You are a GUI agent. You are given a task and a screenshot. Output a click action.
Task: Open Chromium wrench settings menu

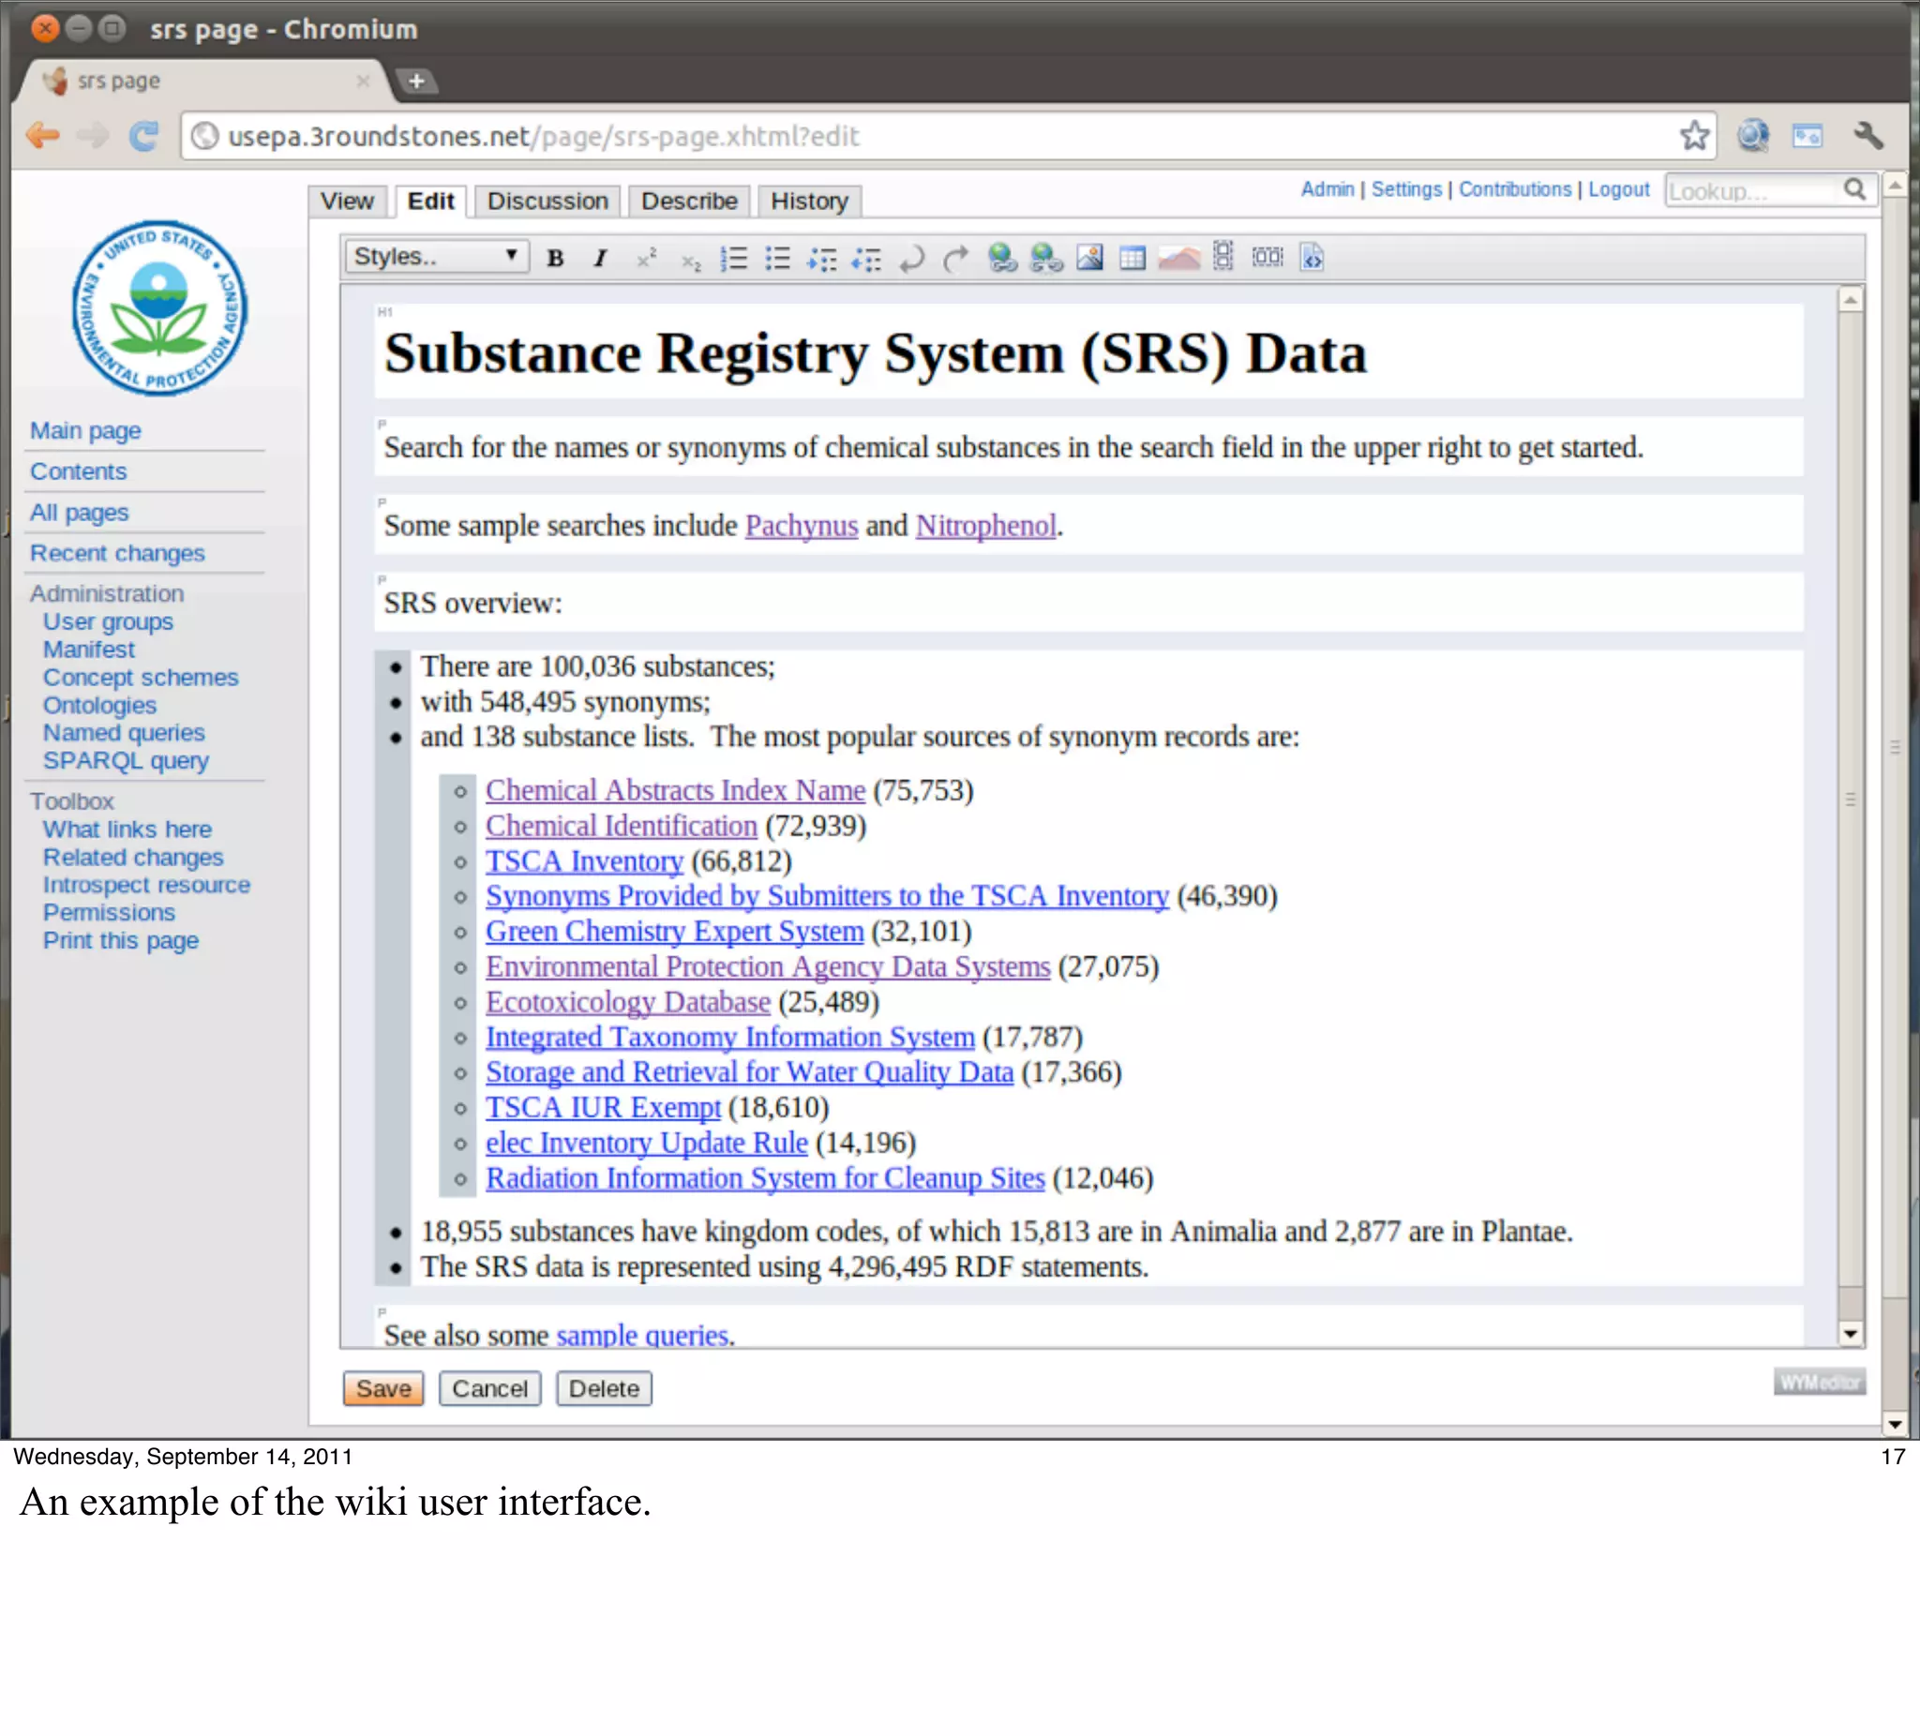[x=1868, y=136]
